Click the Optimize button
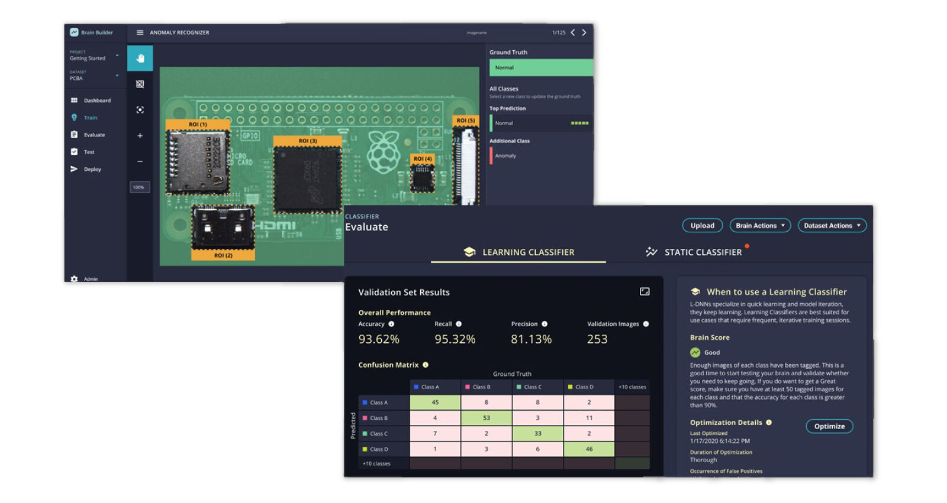The height and width of the screenshot is (503, 947). (829, 426)
